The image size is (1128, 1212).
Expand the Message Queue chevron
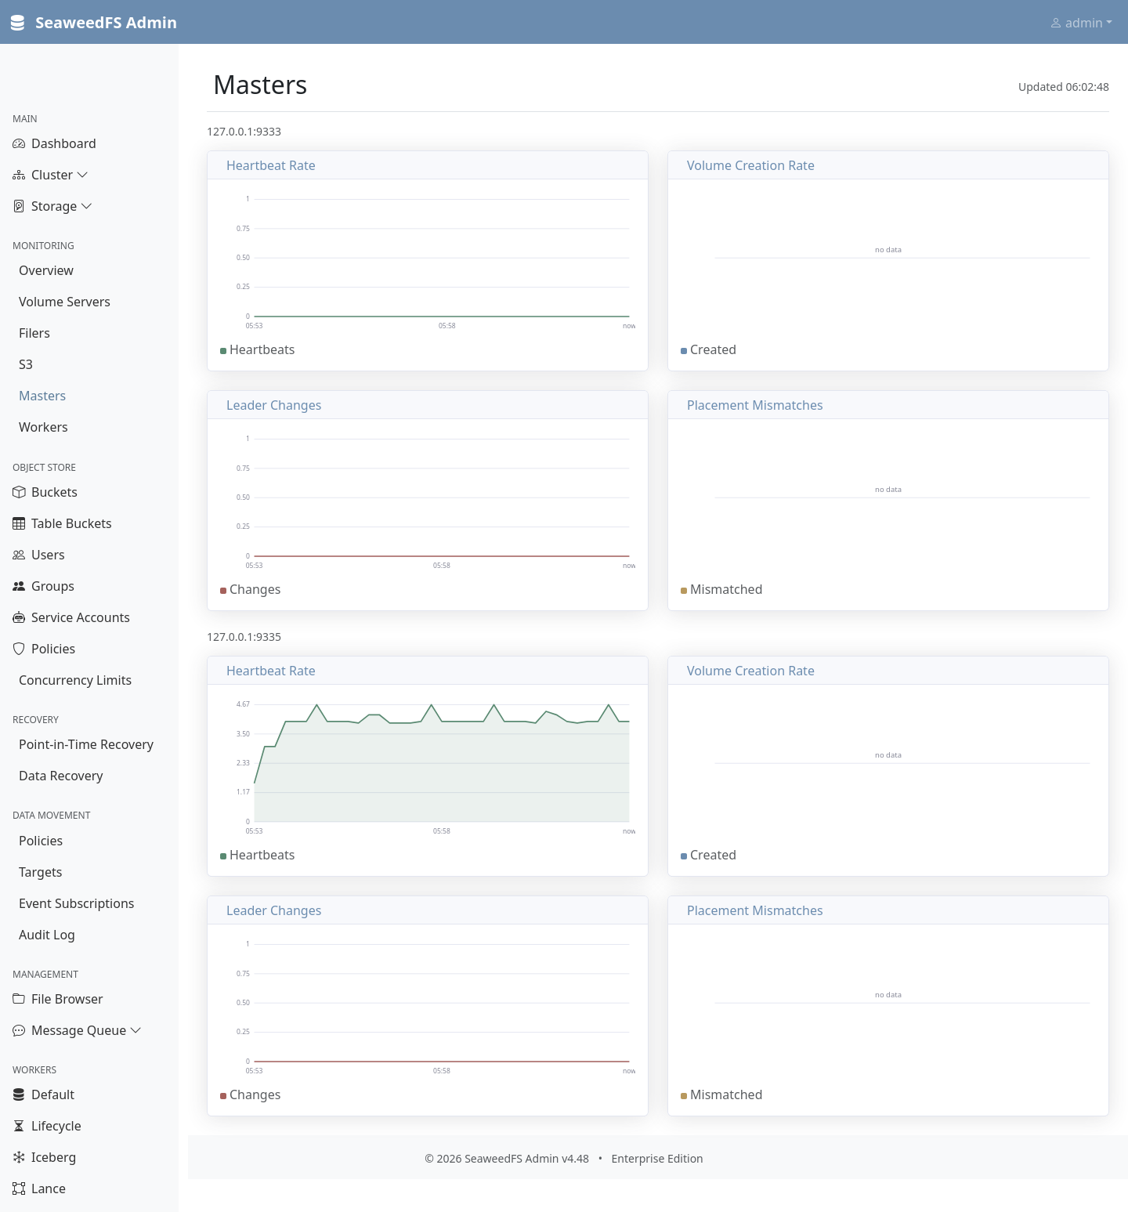point(136,1030)
